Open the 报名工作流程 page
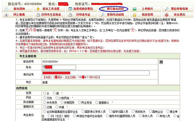Image resolution: width=195 pixels, height=121 pixels. pyautogui.click(x=51, y=9)
